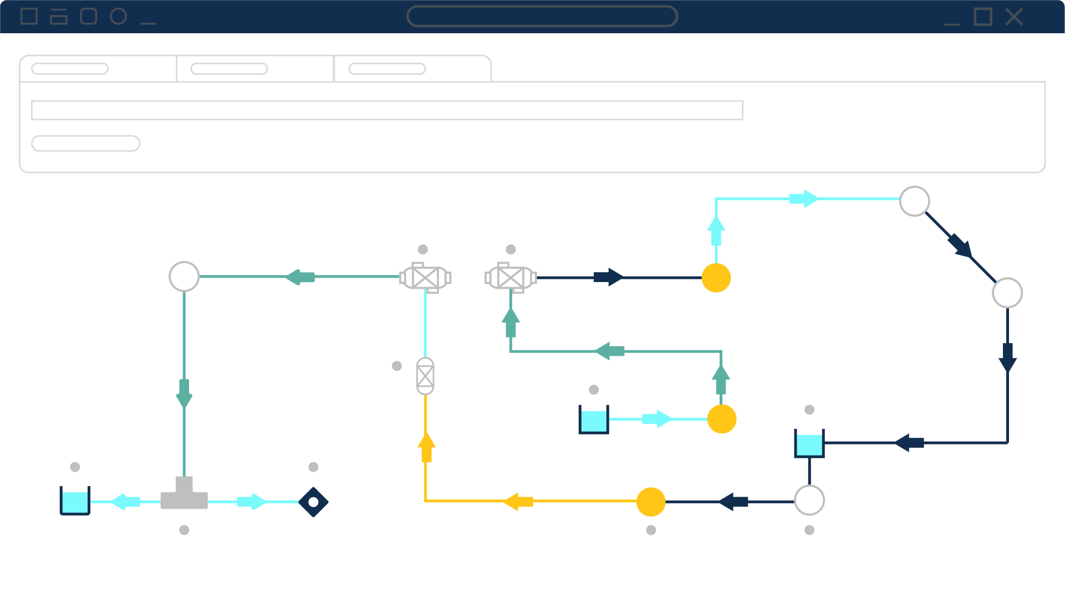Screen dimensions: 1065x599
Task: Select the cyan tank at the bottom left
Action: pyautogui.click(x=74, y=501)
